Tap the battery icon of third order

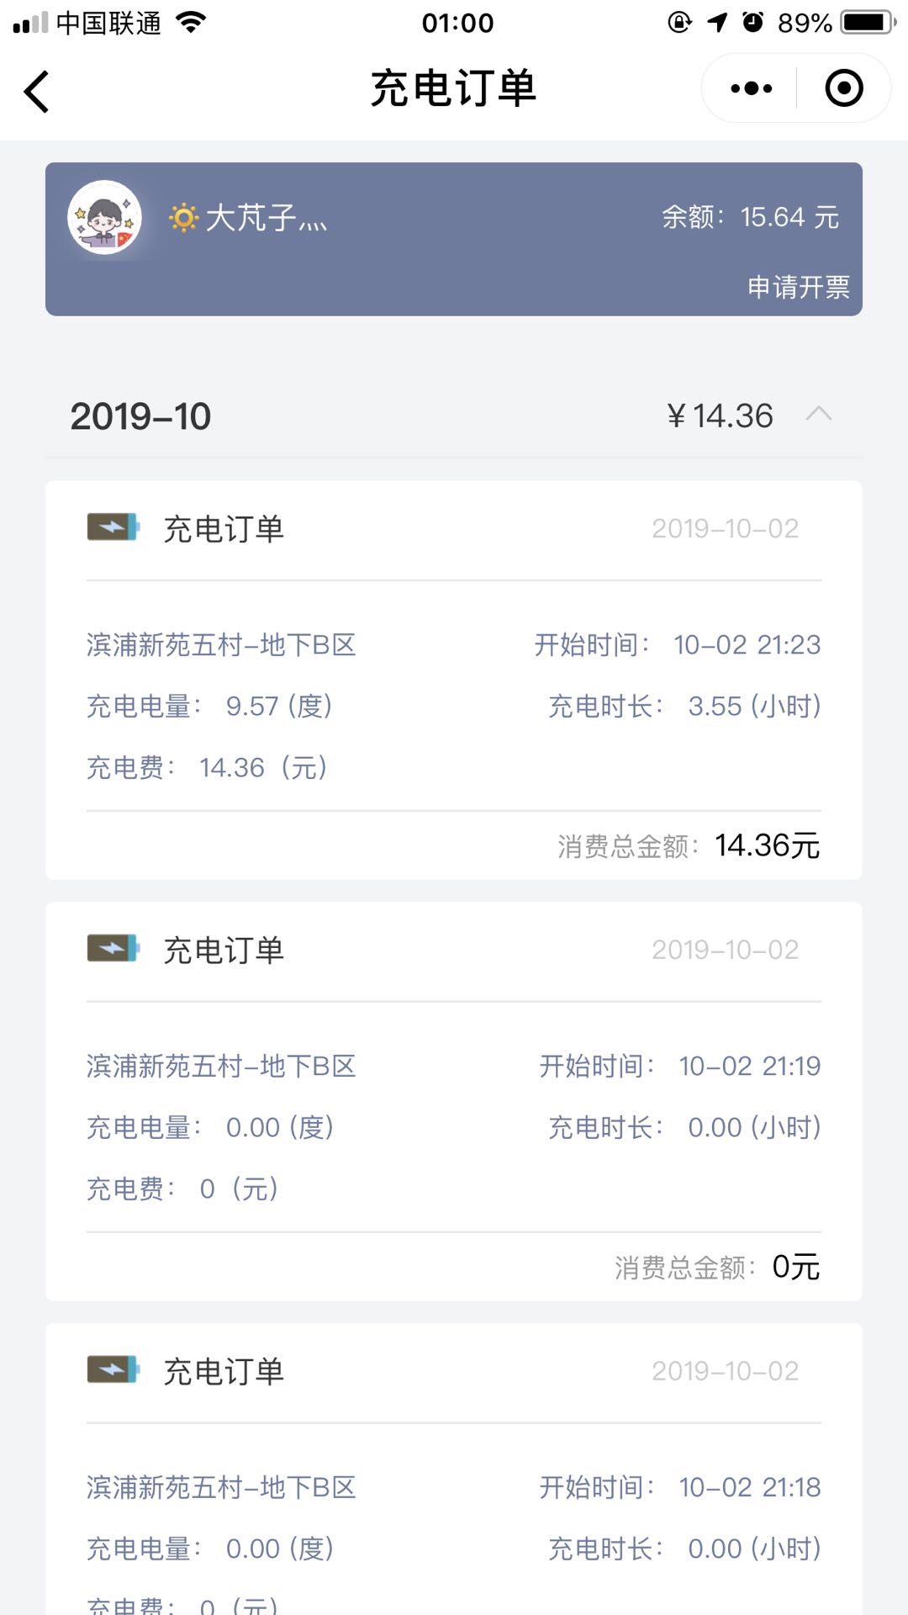point(113,1370)
